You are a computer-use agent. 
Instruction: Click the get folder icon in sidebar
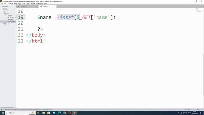(x=5, y=13)
